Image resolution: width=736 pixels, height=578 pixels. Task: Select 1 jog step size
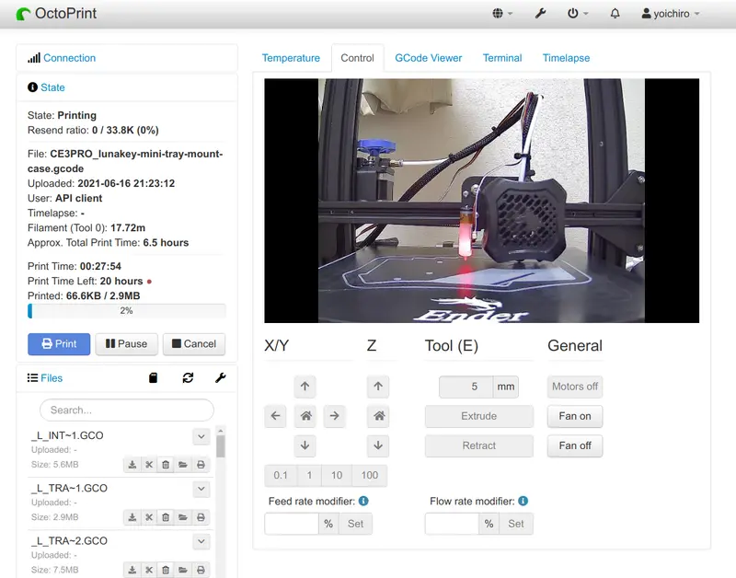click(309, 475)
